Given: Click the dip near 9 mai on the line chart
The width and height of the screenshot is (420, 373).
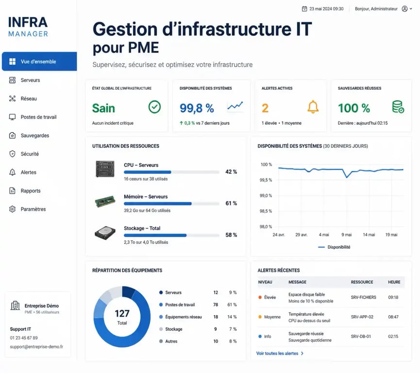Looking at the screenshot, I should (x=347, y=177).
